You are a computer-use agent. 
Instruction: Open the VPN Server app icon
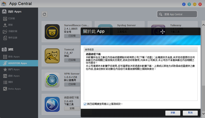click(x=52, y=80)
